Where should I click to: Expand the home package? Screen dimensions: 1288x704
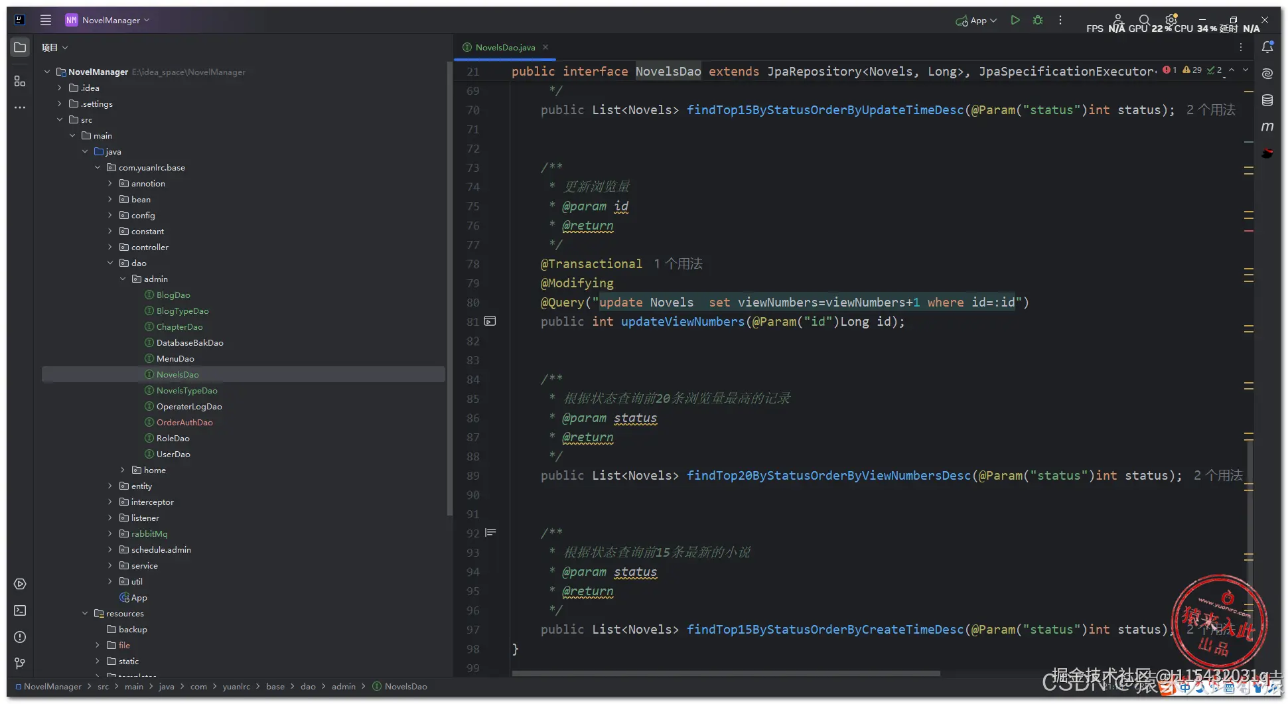coord(123,470)
